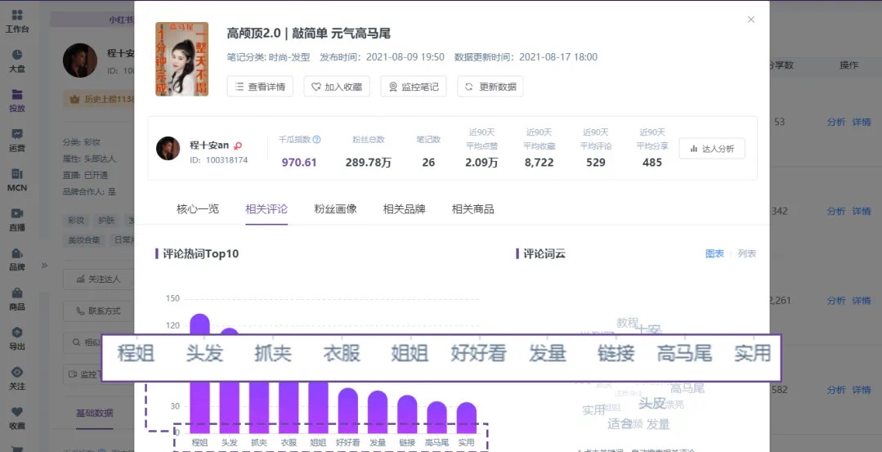Open the 工作台 workspace icon in sidebar

17,15
